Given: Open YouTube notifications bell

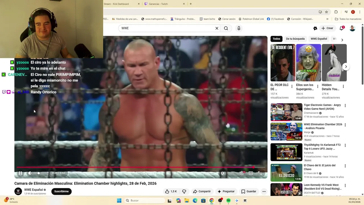Looking at the screenshot, I should tap(342, 28).
